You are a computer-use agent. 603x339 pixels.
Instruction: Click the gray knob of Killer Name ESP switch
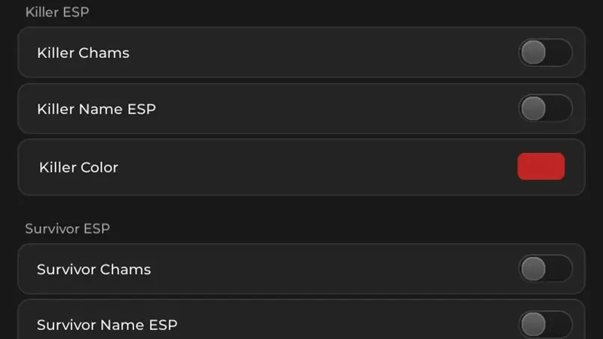click(x=534, y=108)
